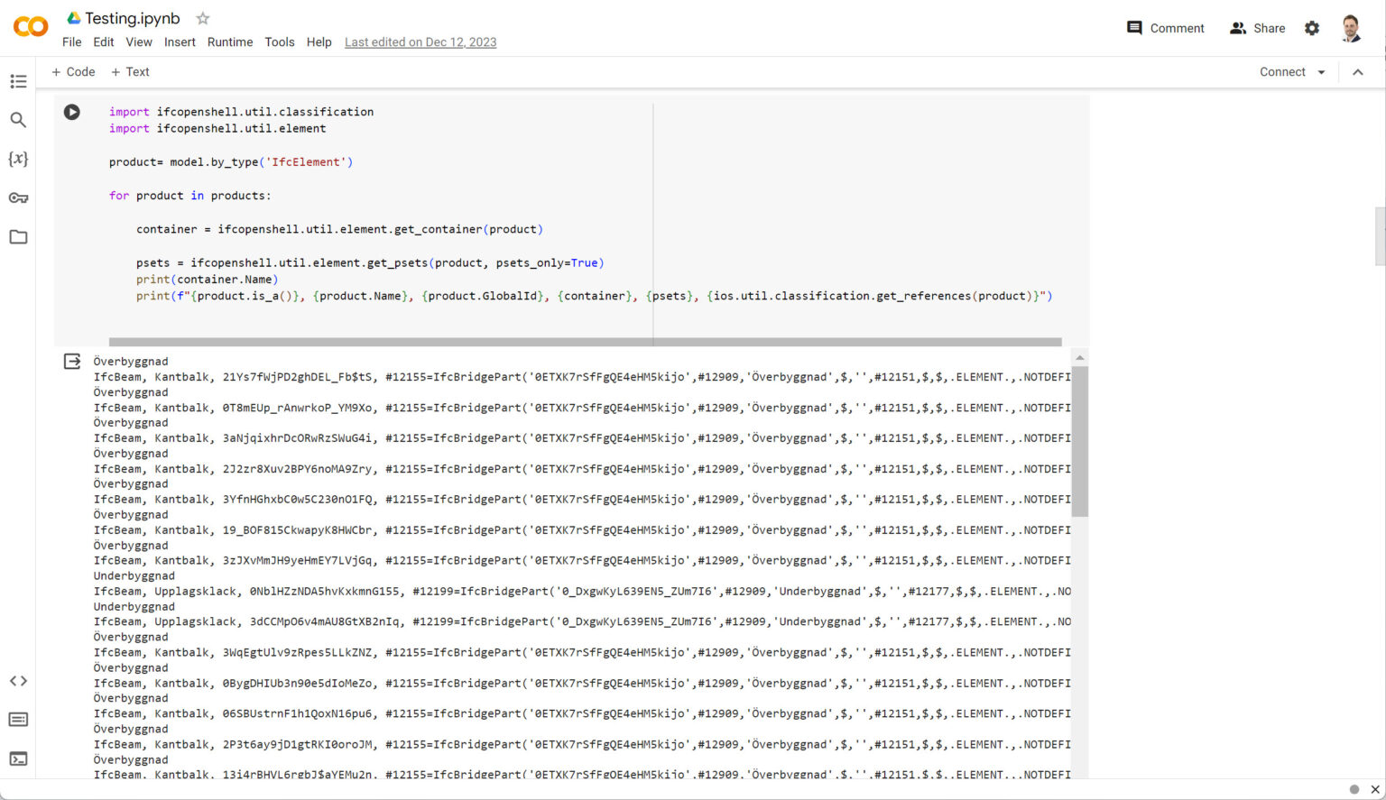Viewport: 1386px width, 800px height.
Task: Add a new code cell
Action: [72, 71]
